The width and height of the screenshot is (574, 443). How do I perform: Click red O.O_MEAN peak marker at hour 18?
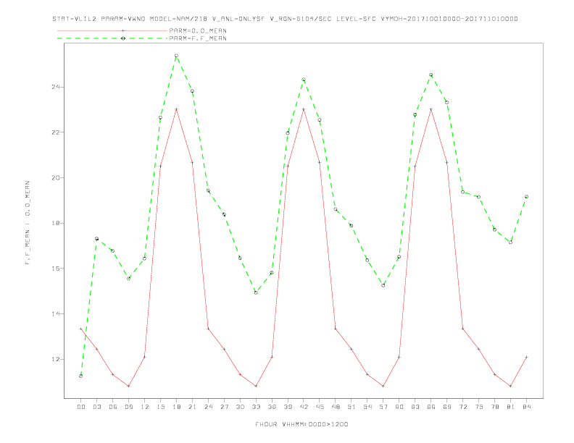176,109
